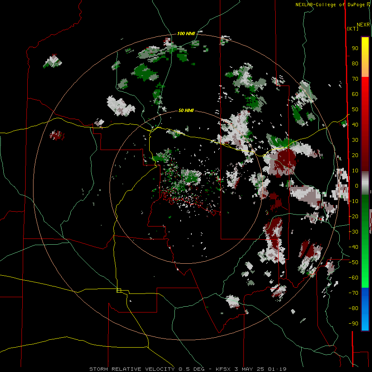Image resolution: width=372 pixels, height=372 pixels.
Task: Click the 60 value on velocity scale
Action: tap(355, 94)
